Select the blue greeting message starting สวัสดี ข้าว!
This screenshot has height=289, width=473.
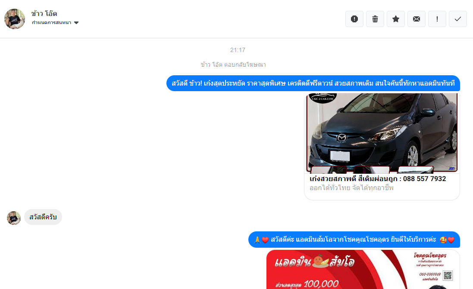click(x=313, y=83)
